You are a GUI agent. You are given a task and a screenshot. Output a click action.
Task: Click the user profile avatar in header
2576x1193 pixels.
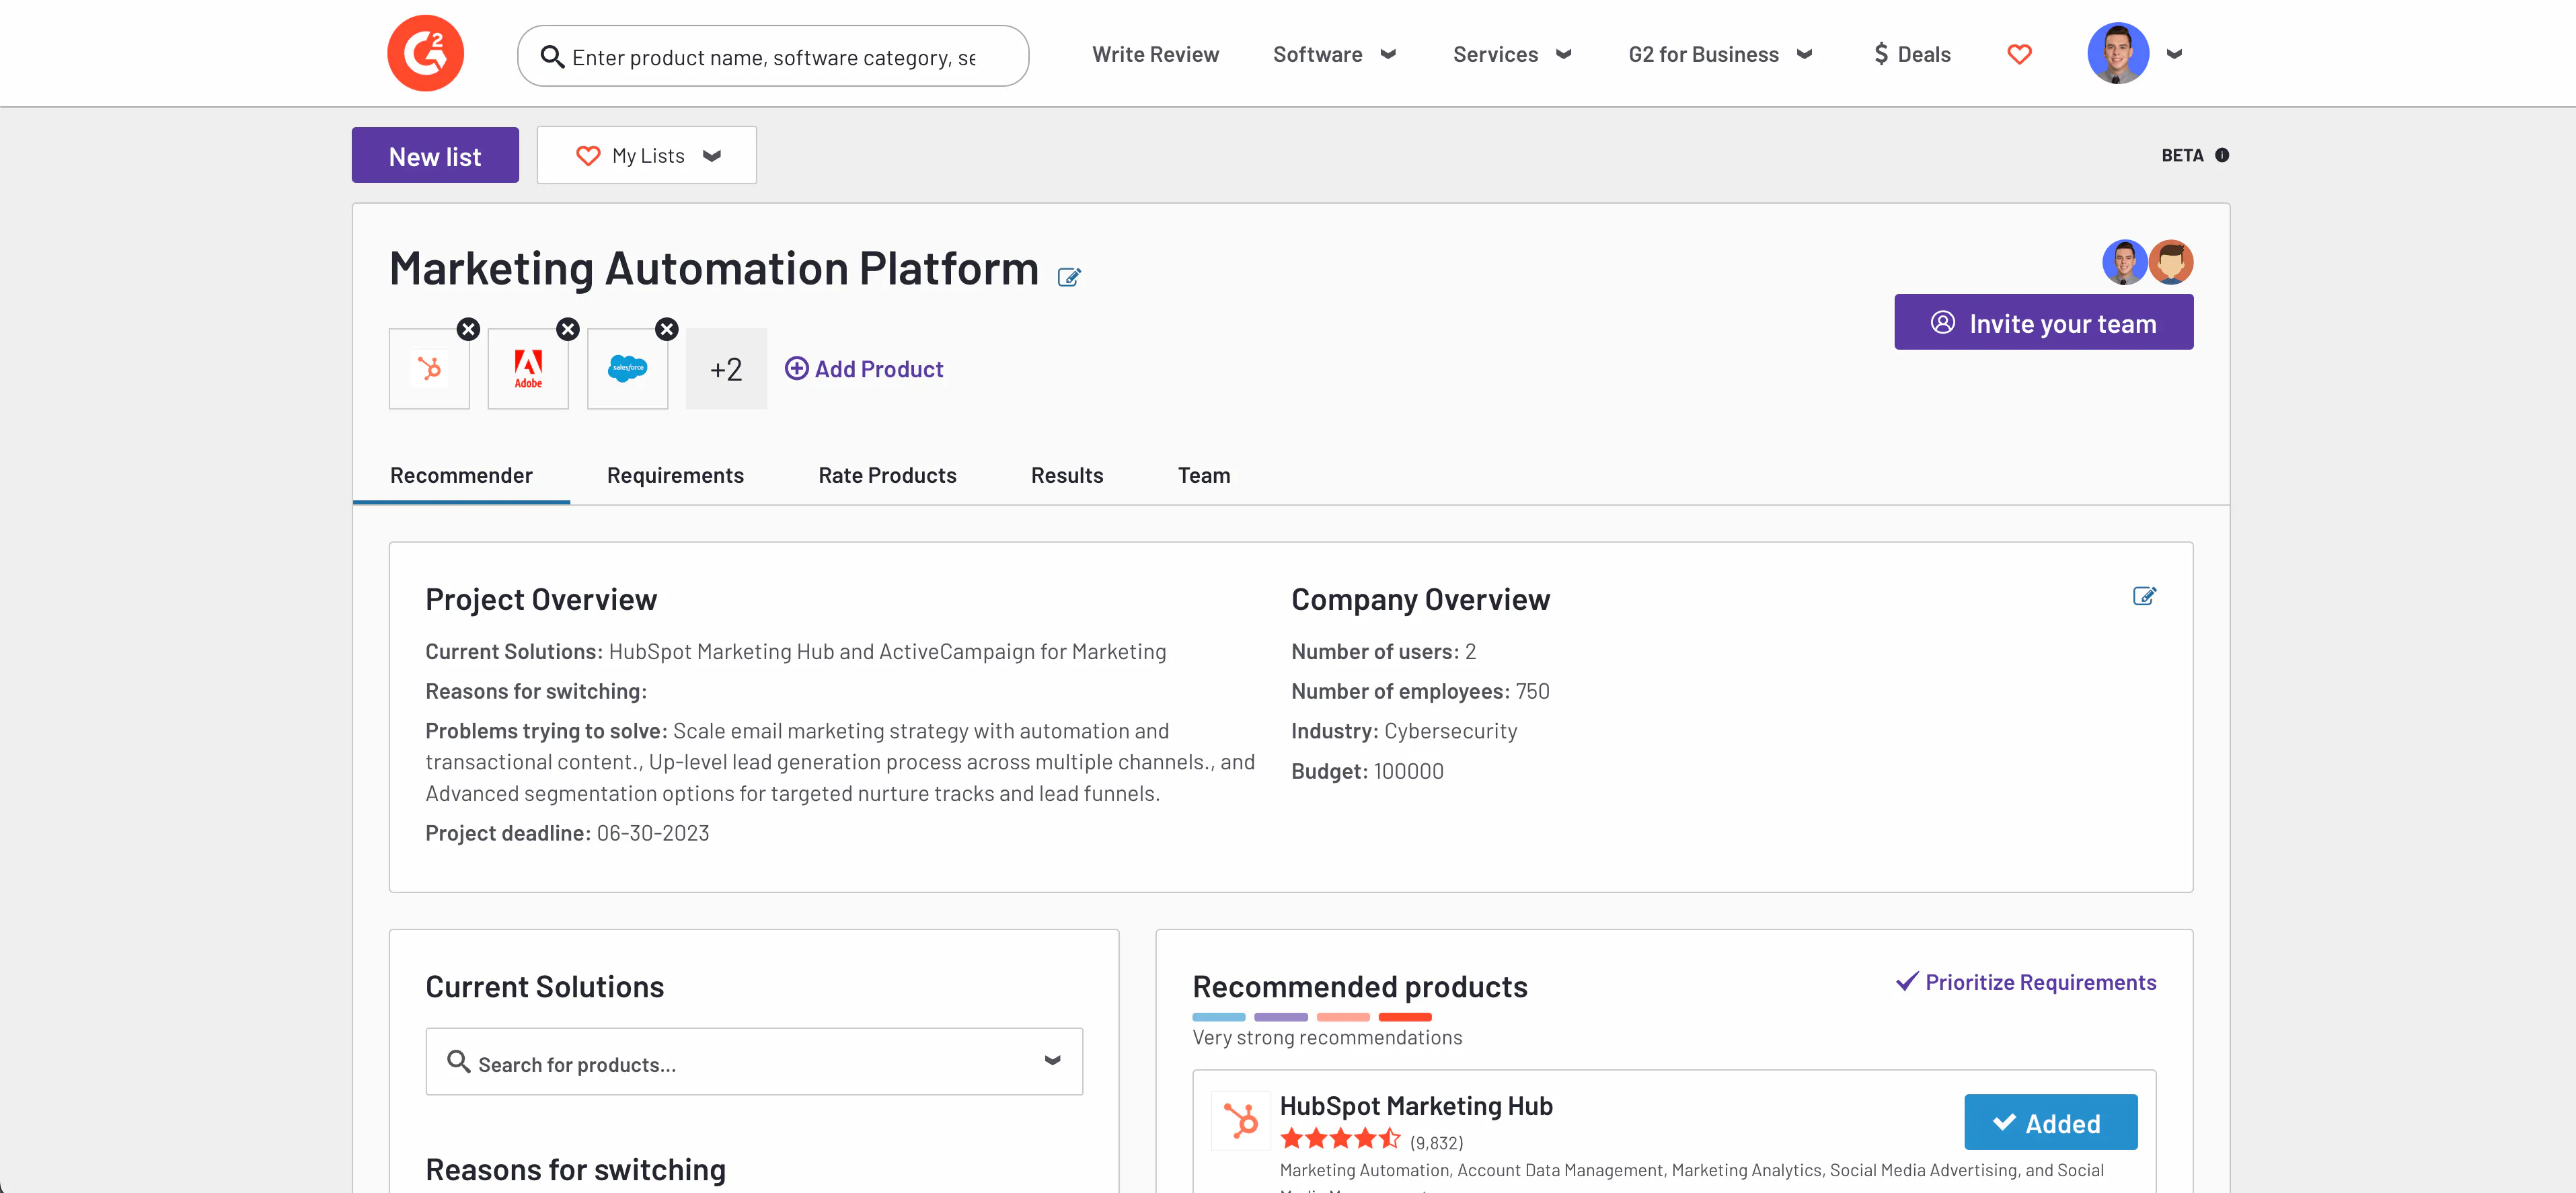(2118, 54)
